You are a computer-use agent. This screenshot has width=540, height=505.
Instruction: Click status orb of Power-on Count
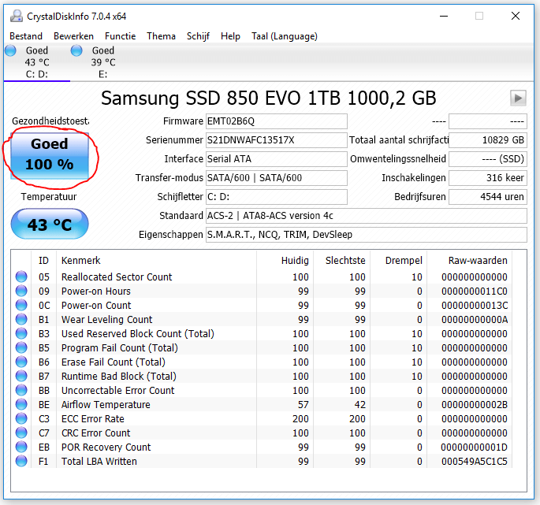pos(21,305)
